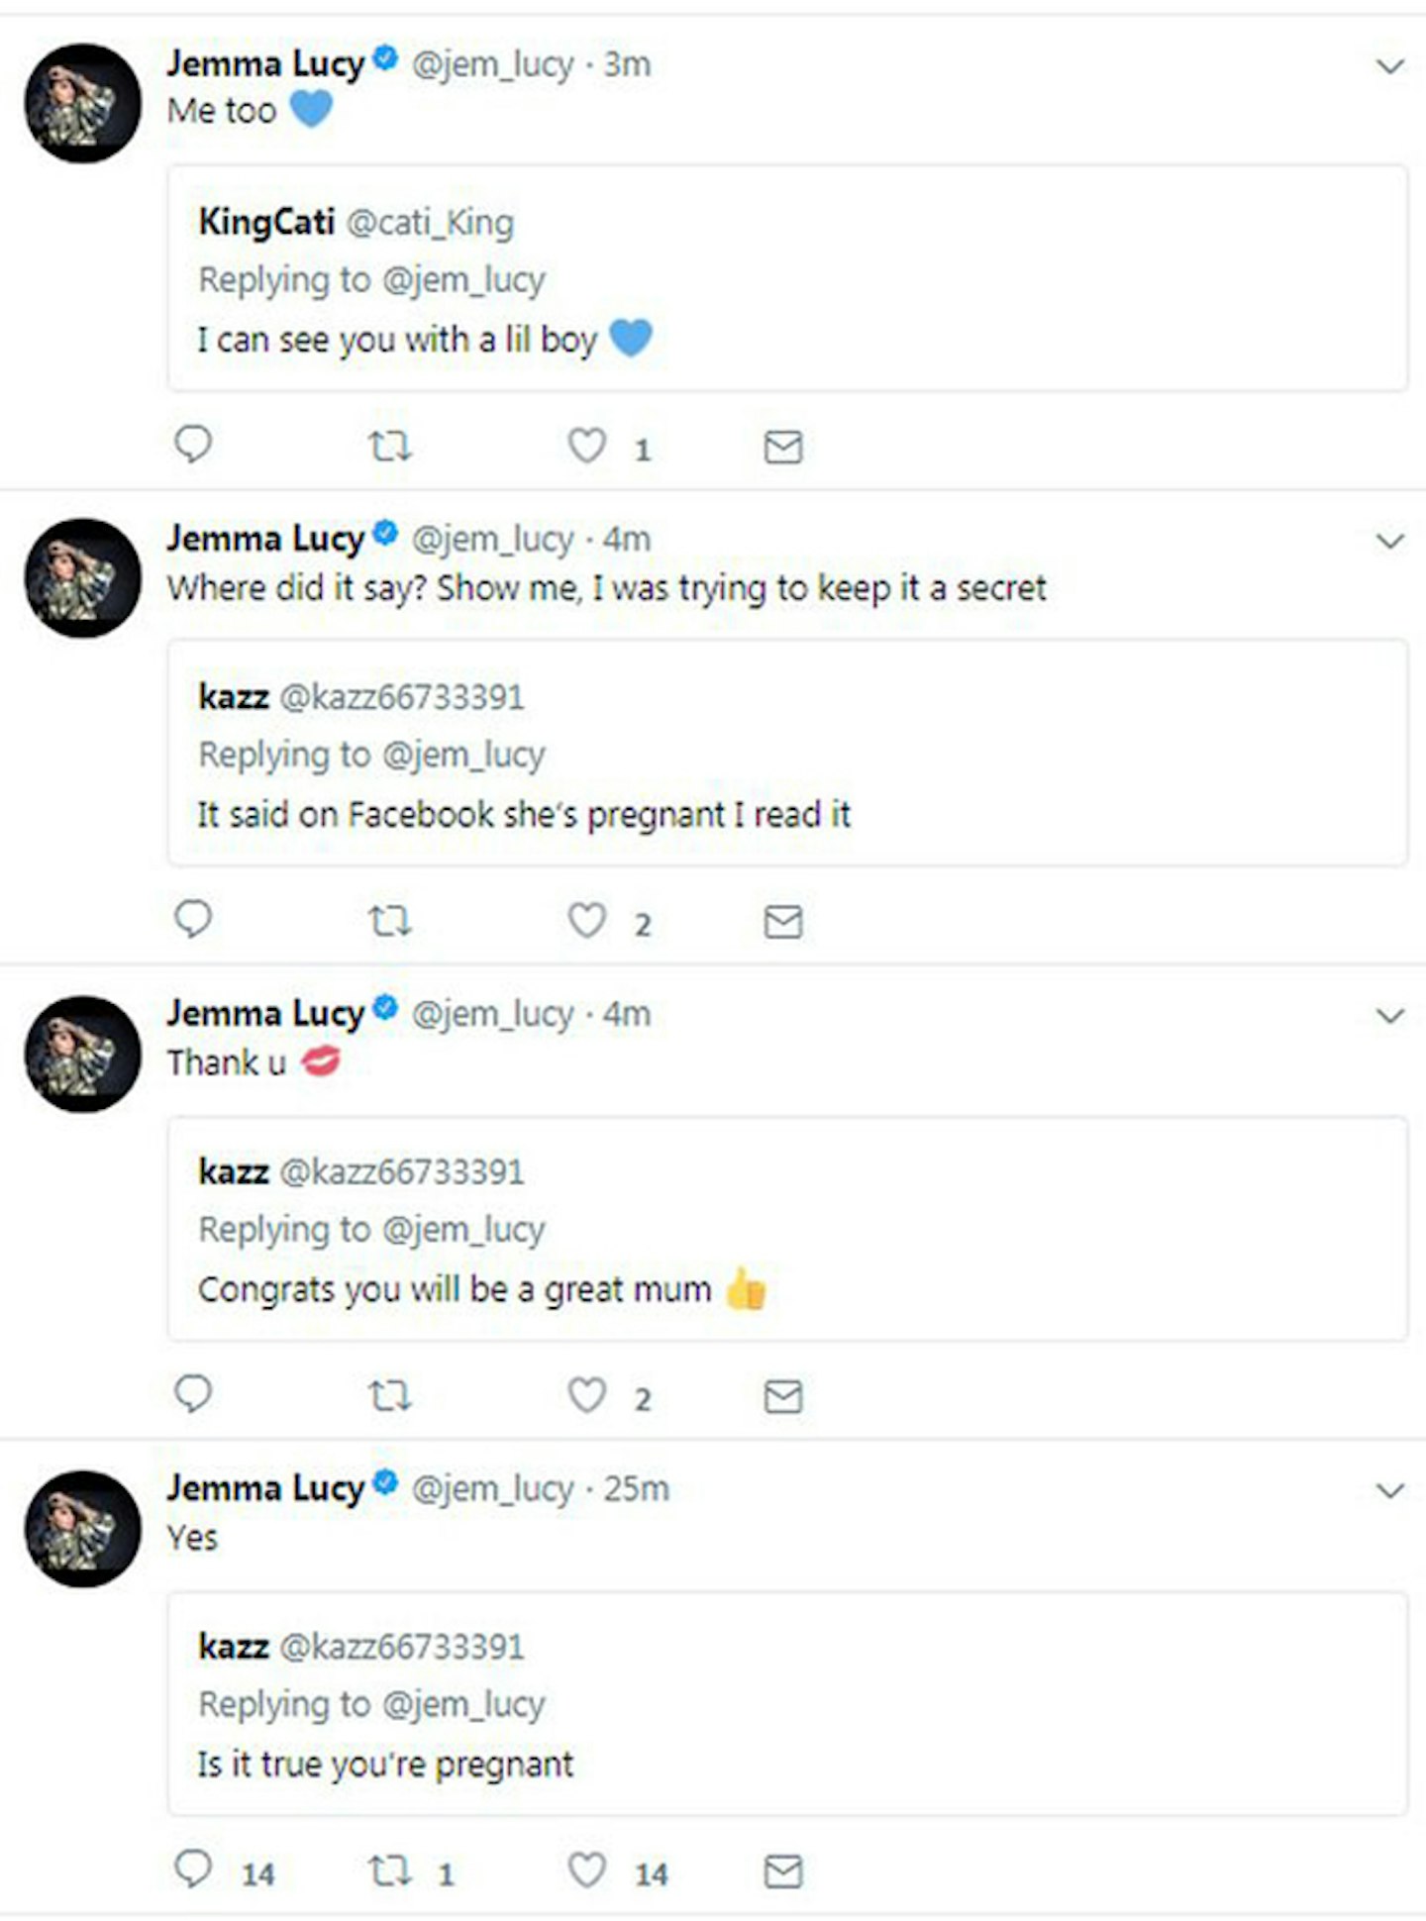
Task: Like the 'Where did it say?' tweet
Action: coord(586,921)
